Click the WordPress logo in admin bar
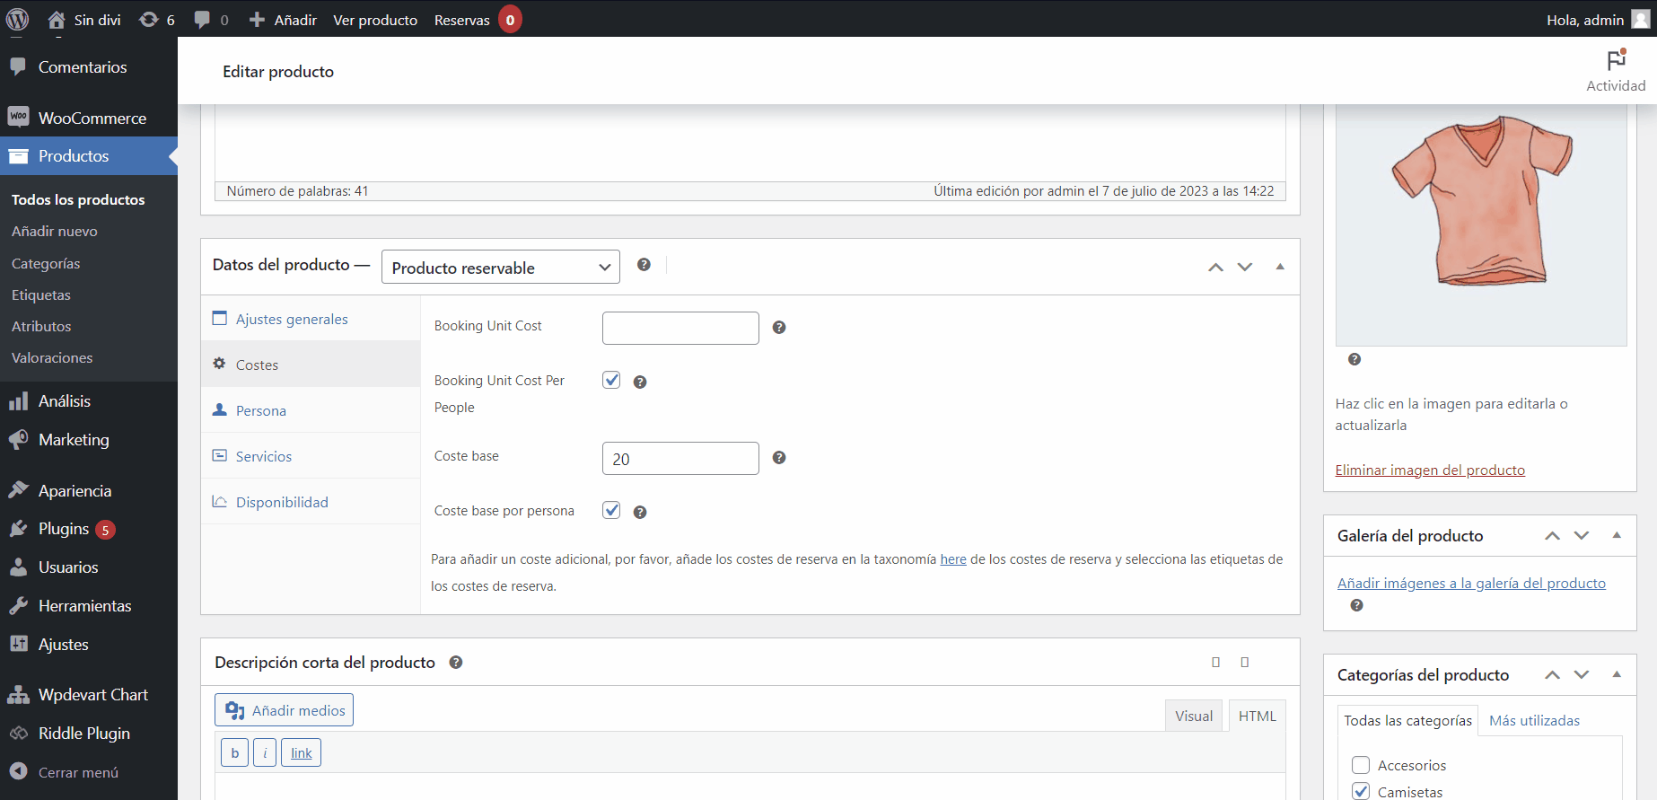 pyautogui.click(x=18, y=19)
